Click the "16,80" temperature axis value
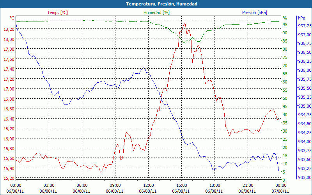The width and height of the screenshot is (312, 195). pyautogui.click(x=9, y=99)
